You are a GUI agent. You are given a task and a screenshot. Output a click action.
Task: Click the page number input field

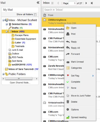coord(72,3)
